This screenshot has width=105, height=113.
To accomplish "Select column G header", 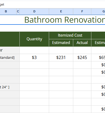I will click(x=98, y=11).
